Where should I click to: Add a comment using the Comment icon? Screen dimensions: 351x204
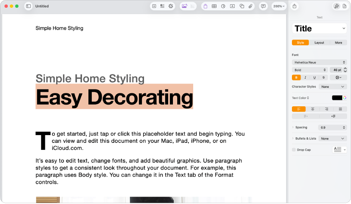pos(263,6)
